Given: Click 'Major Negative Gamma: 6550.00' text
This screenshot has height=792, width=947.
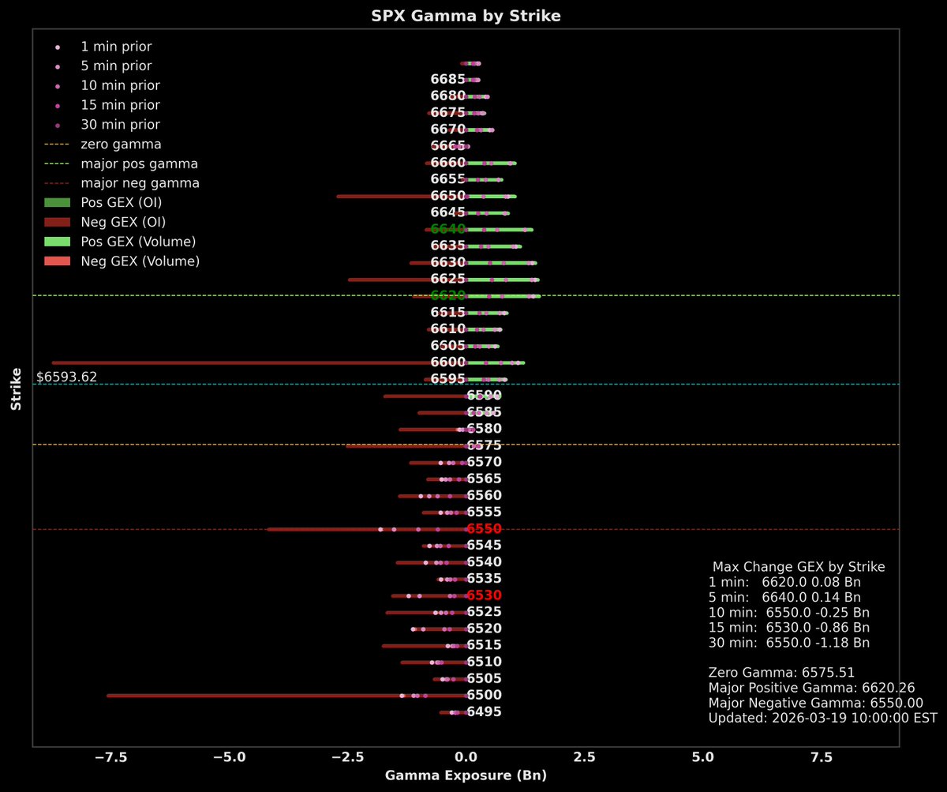Looking at the screenshot, I should (x=816, y=703).
